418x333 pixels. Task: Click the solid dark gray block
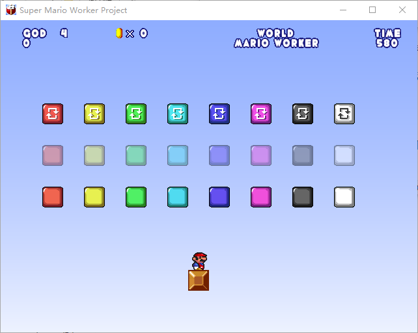[303, 197]
